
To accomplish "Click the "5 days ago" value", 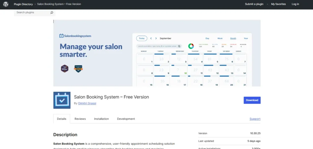I will point(254,141).
